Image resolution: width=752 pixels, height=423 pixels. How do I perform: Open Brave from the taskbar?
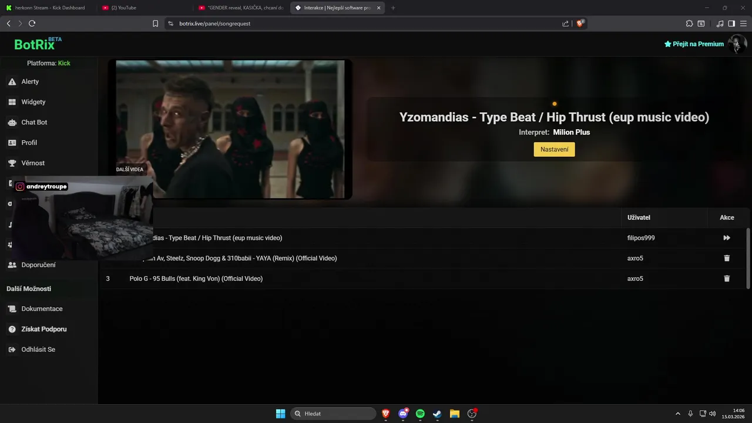[x=386, y=414]
